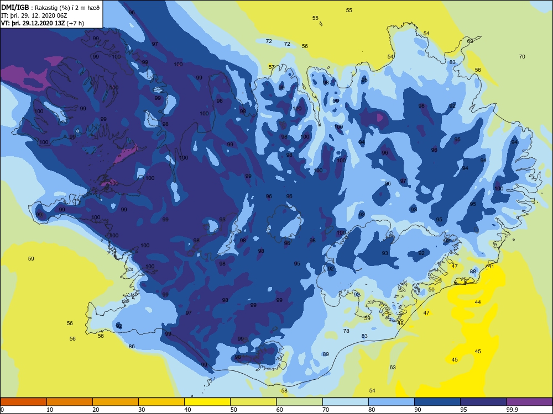Pick the 50–60 yellow-green legend swatch
The width and height of the screenshot is (553, 414).
254,402
